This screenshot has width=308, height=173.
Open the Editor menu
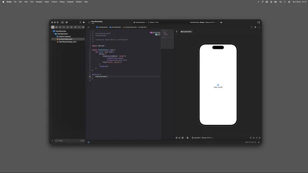pyautogui.click(x=47, y=2)
